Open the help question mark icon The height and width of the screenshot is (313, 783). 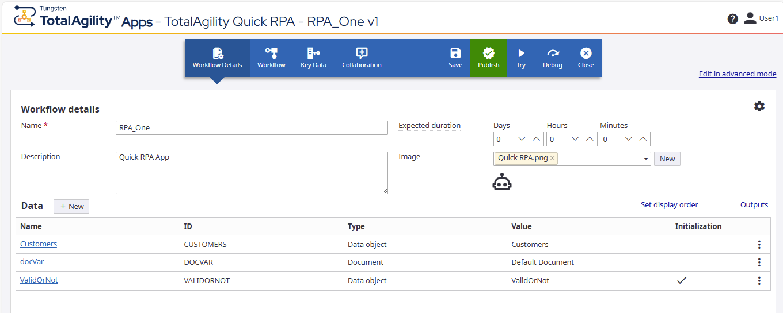point(732,18)
